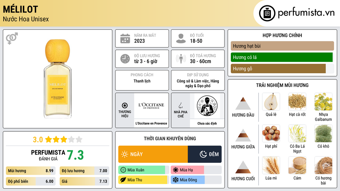Click the person silhouette icon for Độ tuổi
The image size is (340, 191).
pyautogui.click(x=181, y=38)
